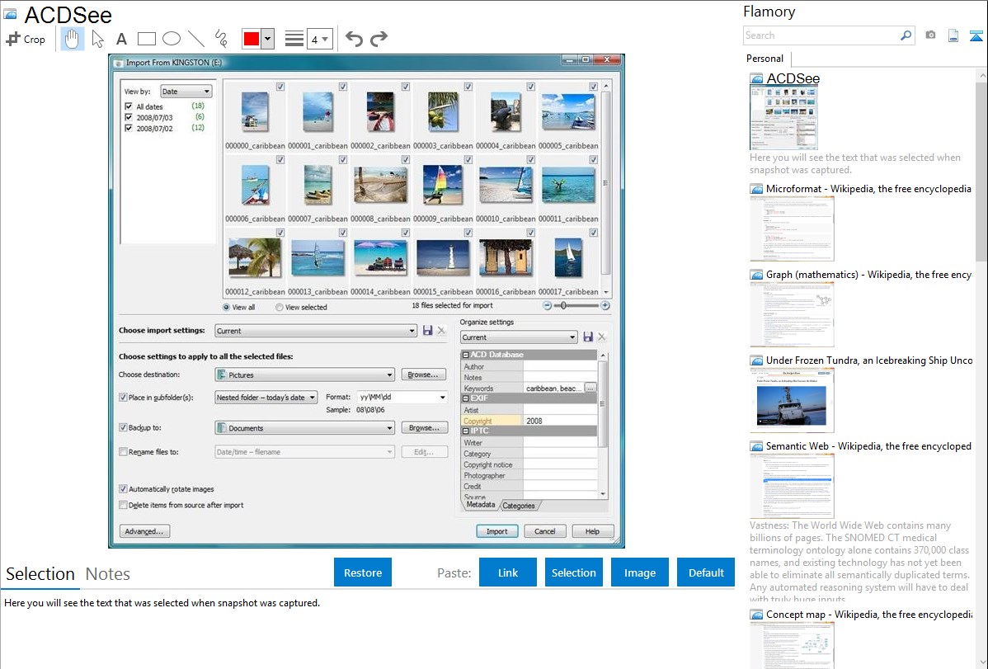Open the Nested folder subfolder dropdown
The width and height of the screenshot is (988, 669).
pyautogui.click(x=266, y=398)
